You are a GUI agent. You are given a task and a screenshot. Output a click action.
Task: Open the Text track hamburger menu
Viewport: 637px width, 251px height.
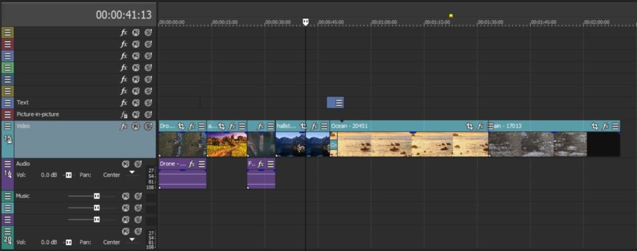point(7,103)
